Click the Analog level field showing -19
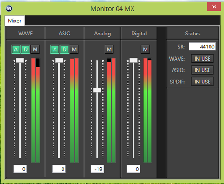The height and width of the screenshot is (184, 224). pos(97,169)
